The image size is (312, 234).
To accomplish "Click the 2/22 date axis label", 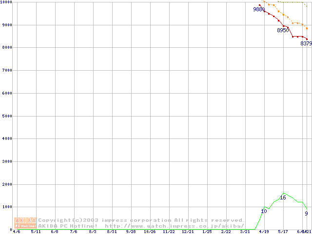I will (226, 232).
